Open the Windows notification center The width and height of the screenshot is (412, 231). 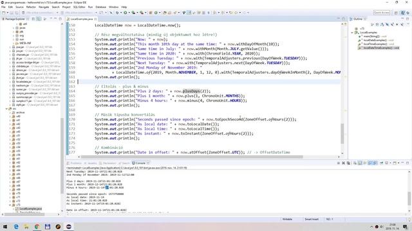[406, 227]
